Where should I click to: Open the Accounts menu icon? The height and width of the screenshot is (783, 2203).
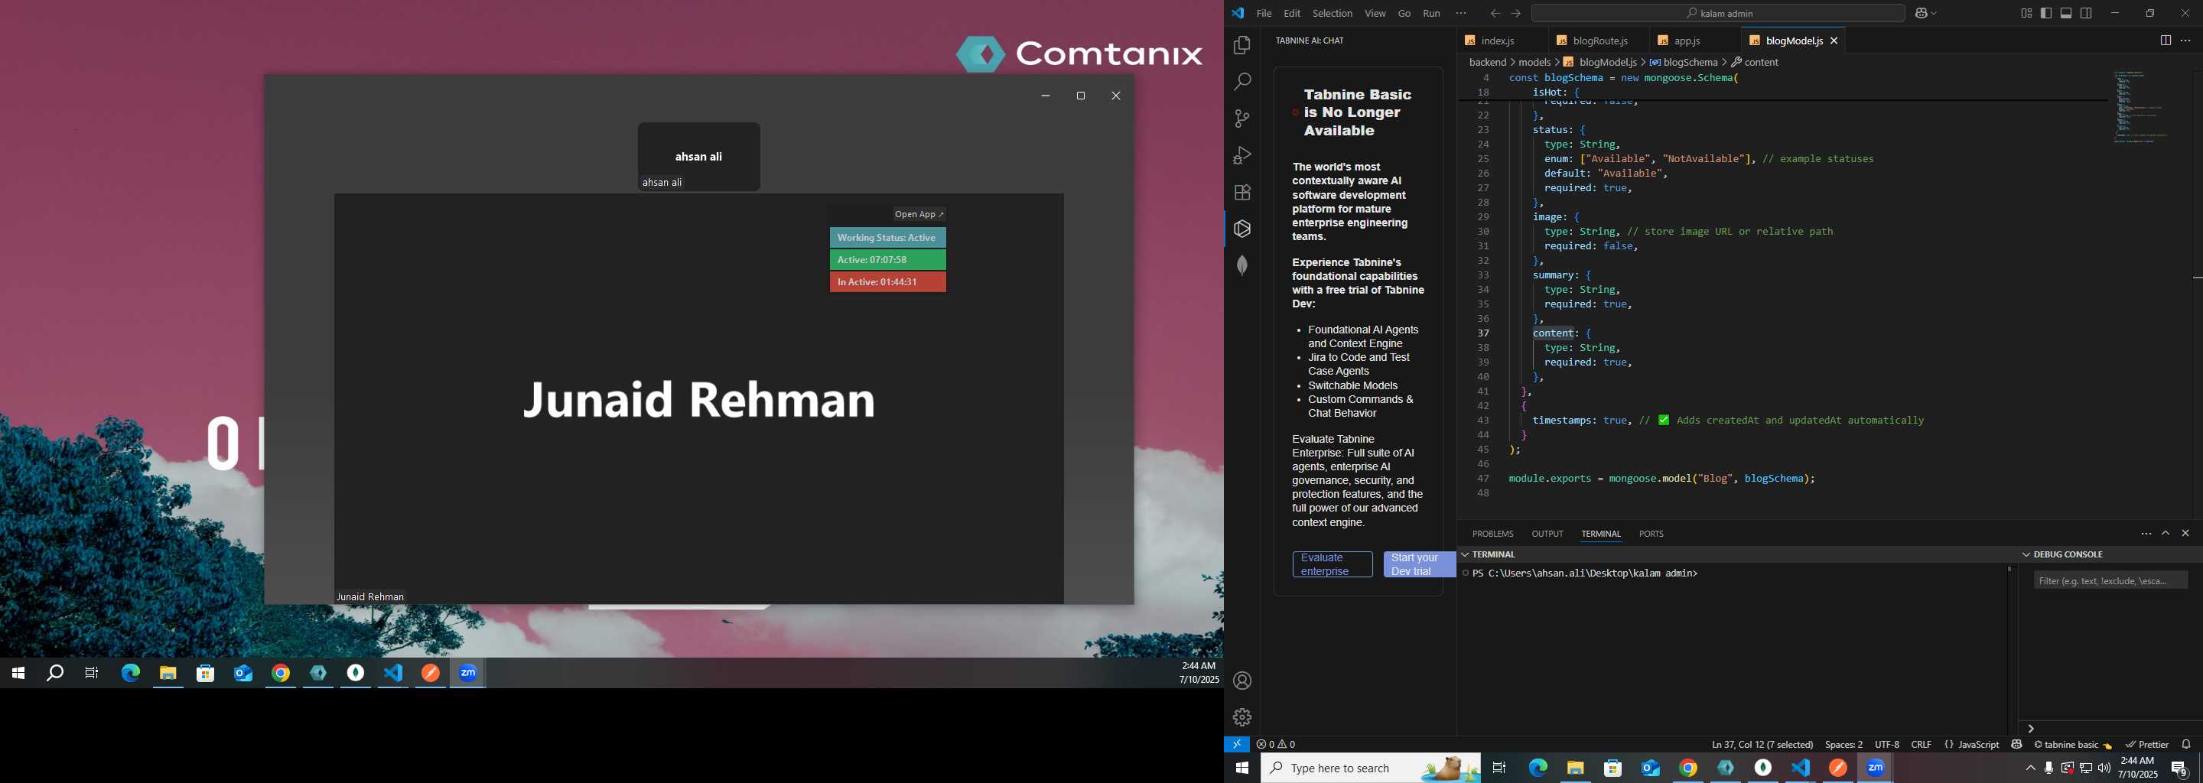(1241, 681)
